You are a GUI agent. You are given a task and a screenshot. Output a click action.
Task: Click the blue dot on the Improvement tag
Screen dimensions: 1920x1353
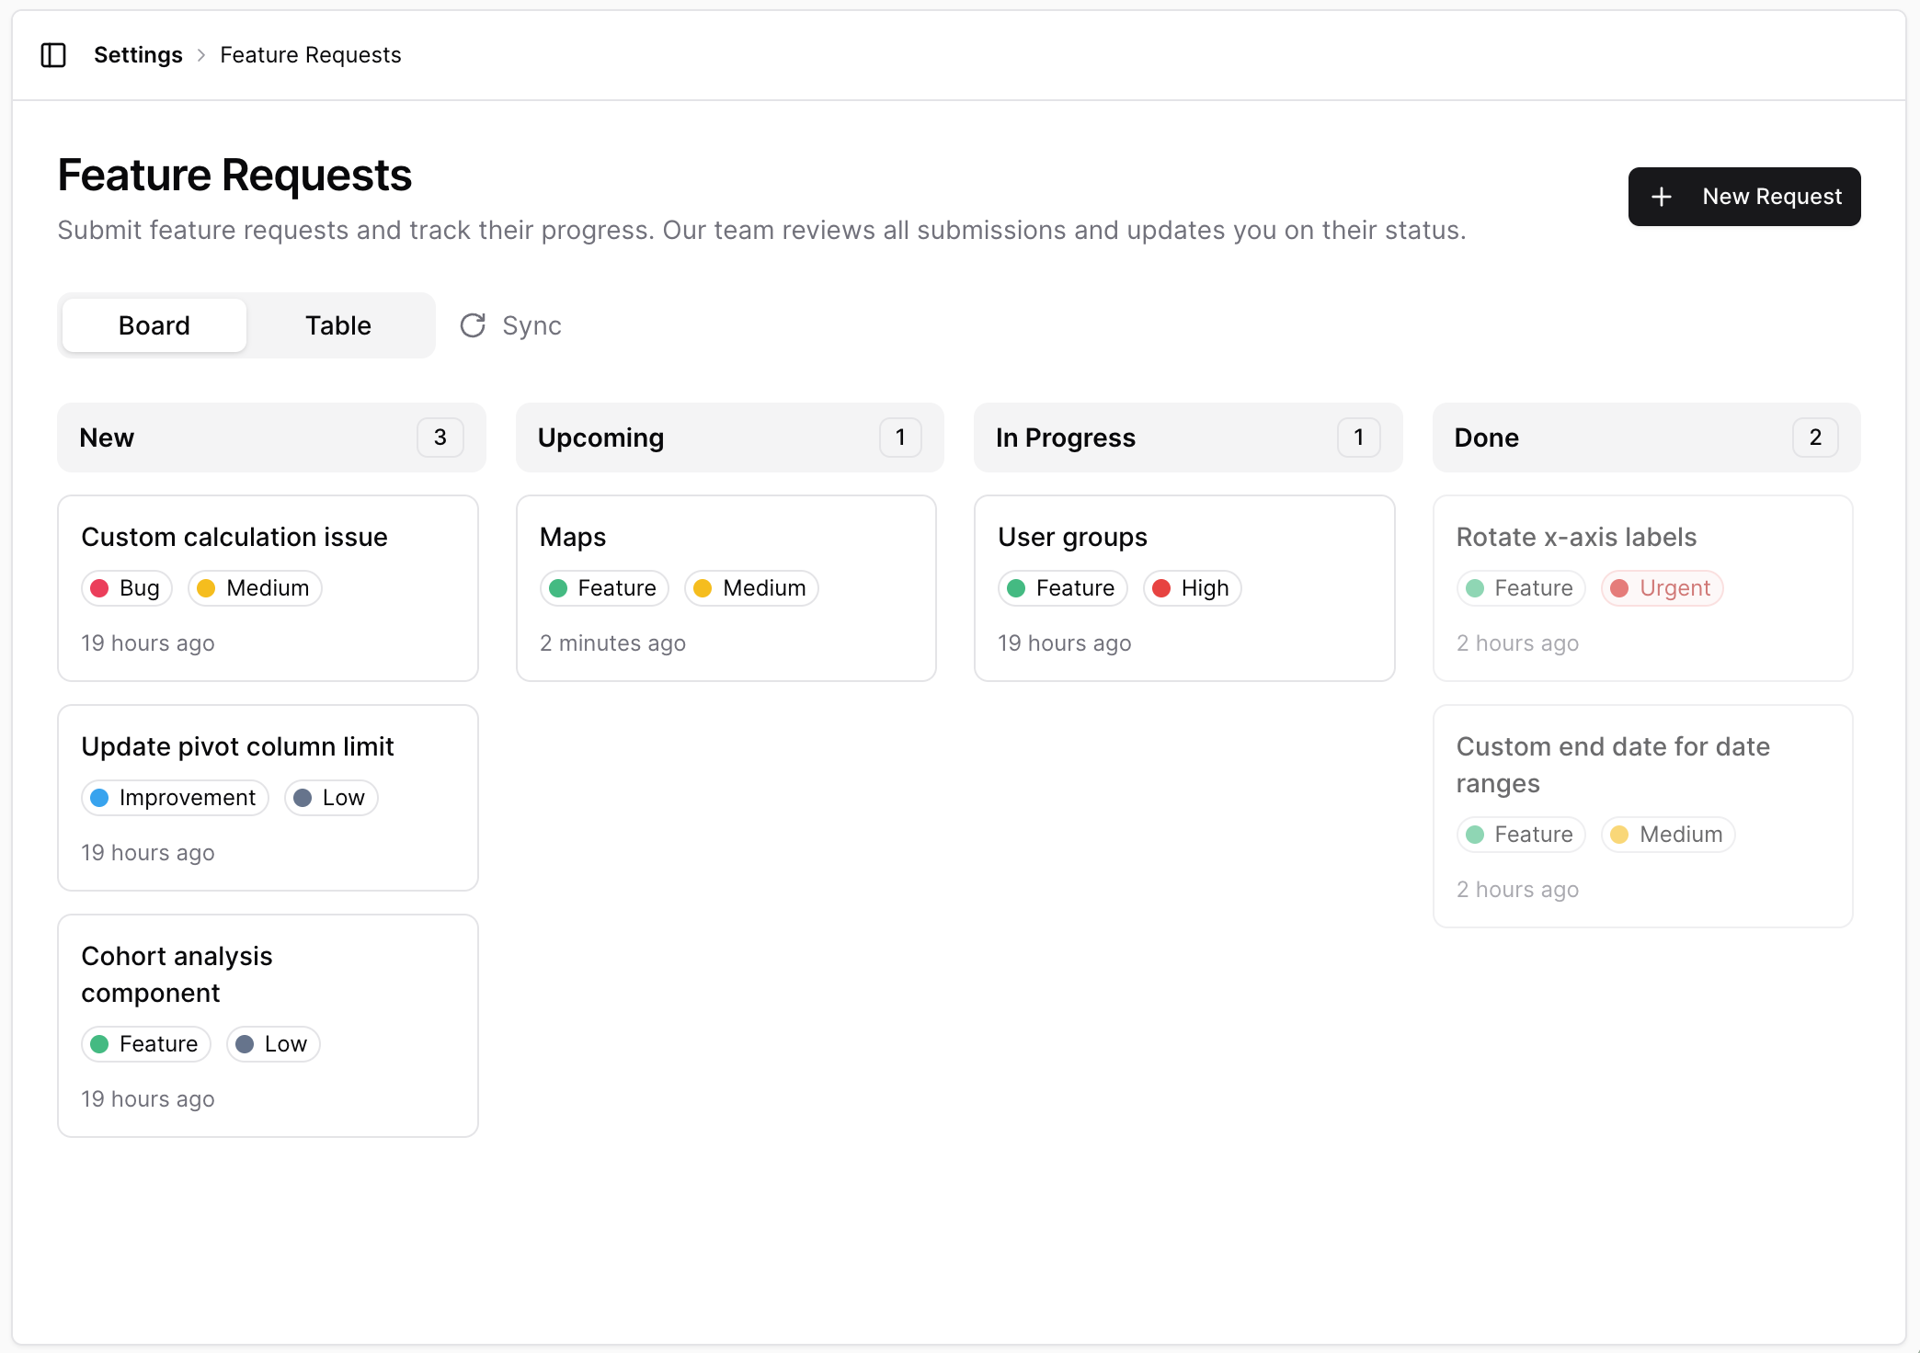tap(101, 798)
